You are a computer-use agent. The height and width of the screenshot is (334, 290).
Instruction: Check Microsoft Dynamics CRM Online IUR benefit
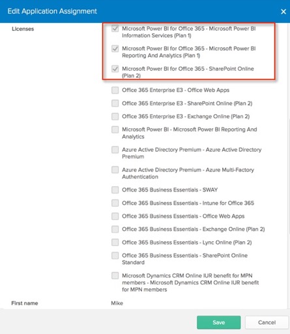click(115, 275)
